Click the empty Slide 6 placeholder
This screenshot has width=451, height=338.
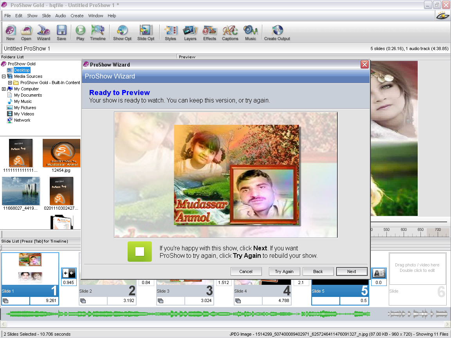click(417, 279)
